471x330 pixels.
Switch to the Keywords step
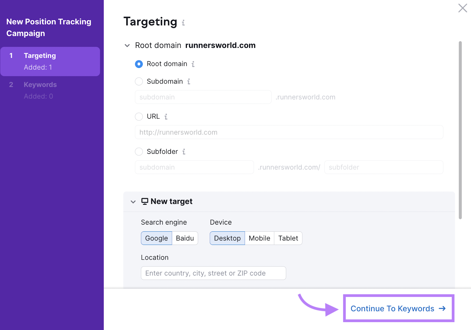pos(40,84)
